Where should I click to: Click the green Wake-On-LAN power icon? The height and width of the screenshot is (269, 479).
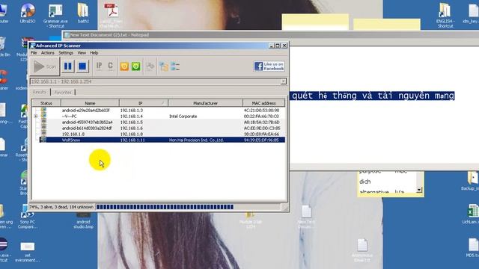click(136, 67)
